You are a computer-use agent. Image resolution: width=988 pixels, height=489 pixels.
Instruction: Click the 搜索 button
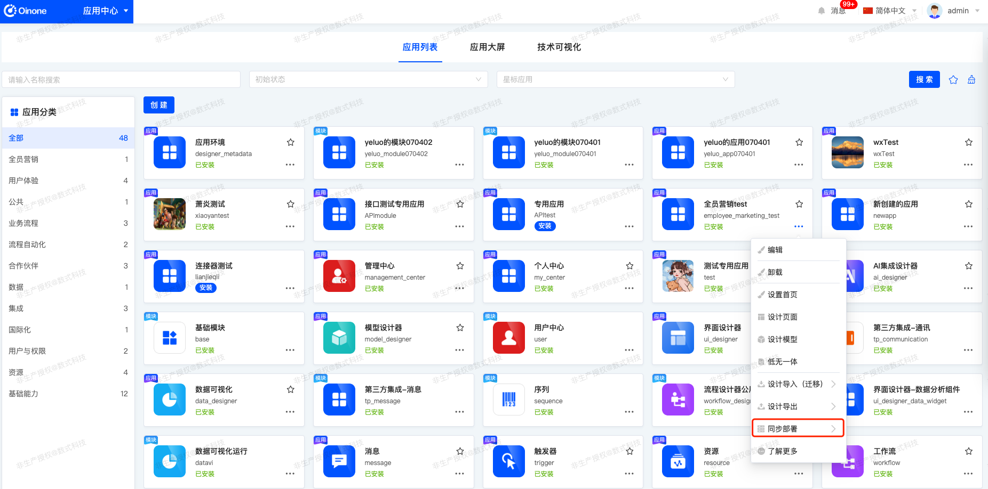click(924, 79)
